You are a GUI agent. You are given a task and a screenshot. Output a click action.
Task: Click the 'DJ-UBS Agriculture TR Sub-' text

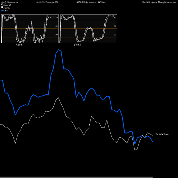click(x=91, y=2)
